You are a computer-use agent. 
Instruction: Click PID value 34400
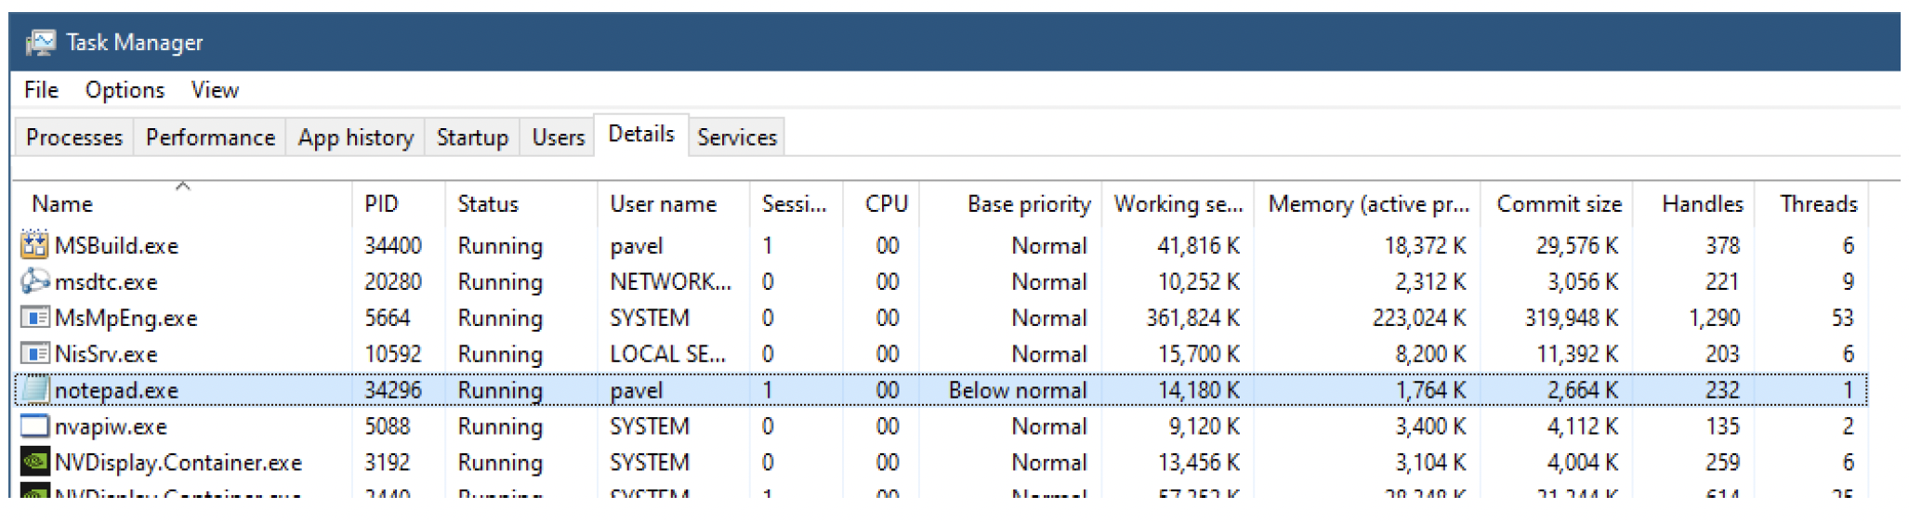(392, 246)
